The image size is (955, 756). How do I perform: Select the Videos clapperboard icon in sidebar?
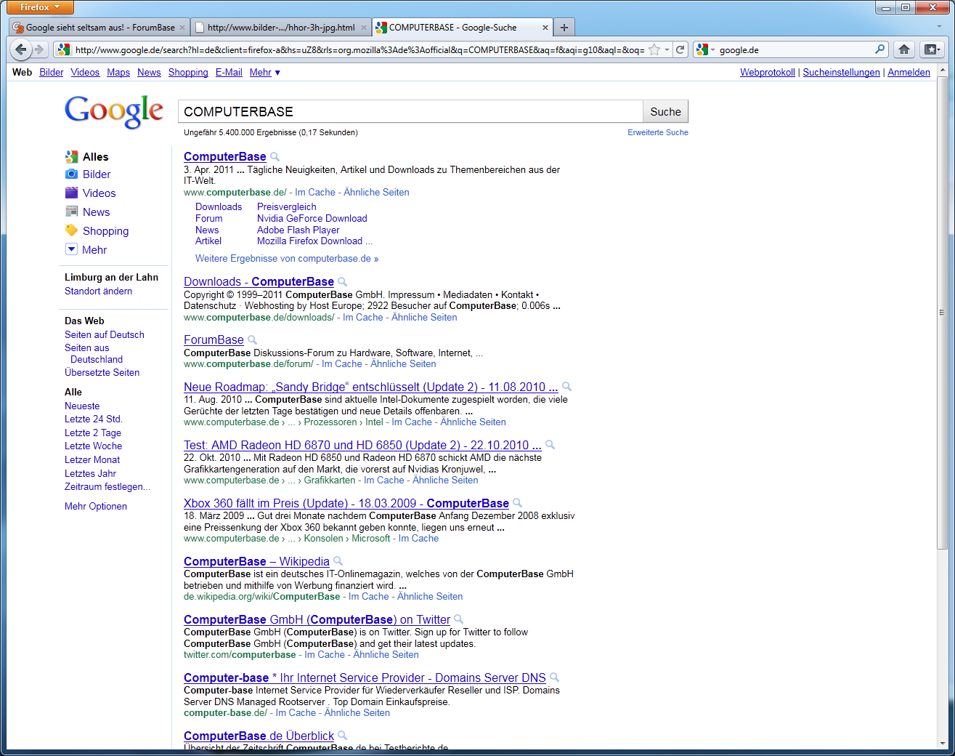pos(71,193)
